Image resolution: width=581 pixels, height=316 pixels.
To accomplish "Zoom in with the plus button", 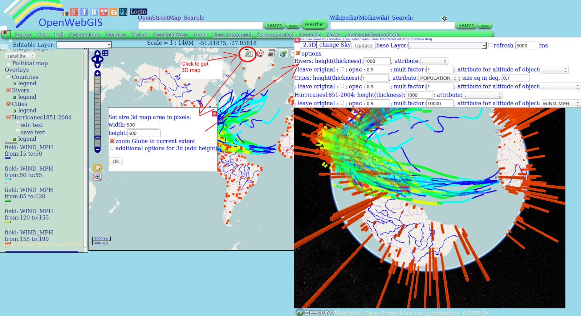I will pyautogui.click(x=97, y=73).
